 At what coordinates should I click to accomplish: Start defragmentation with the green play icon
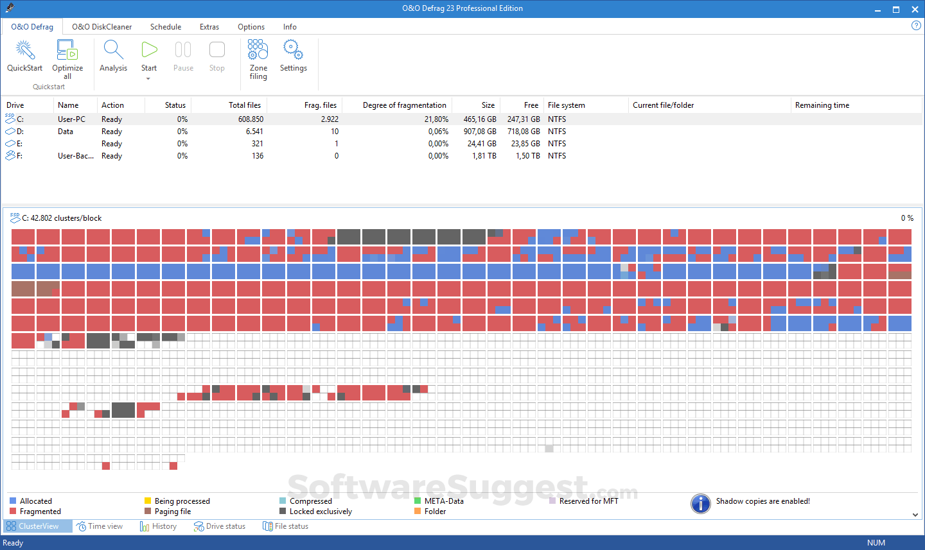point(149,49)
